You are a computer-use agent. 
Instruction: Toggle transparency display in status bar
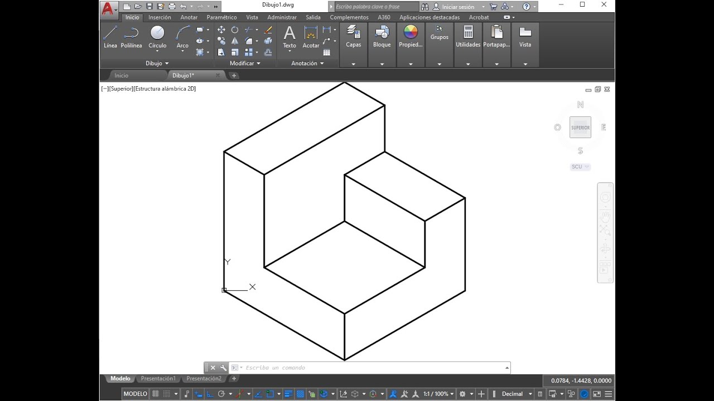point(300,394)
